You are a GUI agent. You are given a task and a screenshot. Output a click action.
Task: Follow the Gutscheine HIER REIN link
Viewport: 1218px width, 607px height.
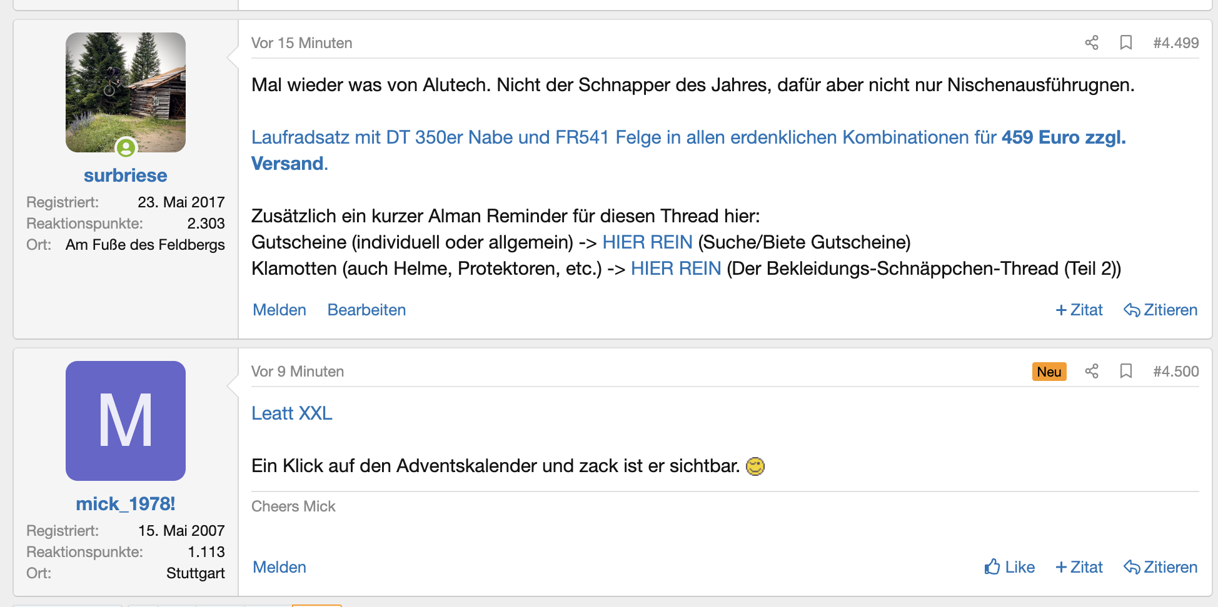point(647,242)
